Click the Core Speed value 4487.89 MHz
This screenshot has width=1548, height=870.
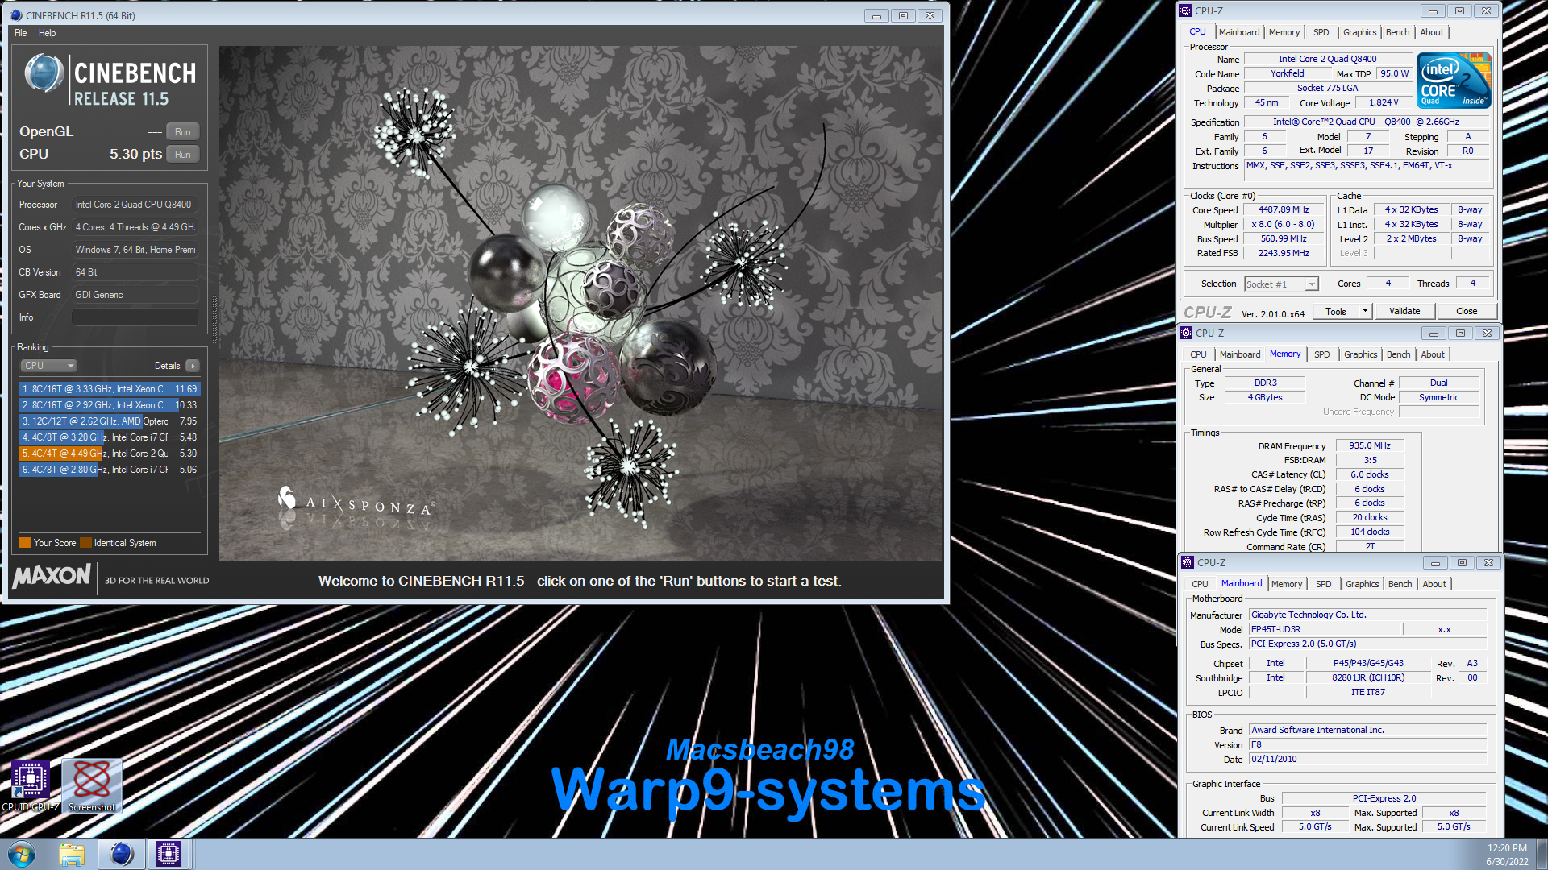coord(1284,210)
